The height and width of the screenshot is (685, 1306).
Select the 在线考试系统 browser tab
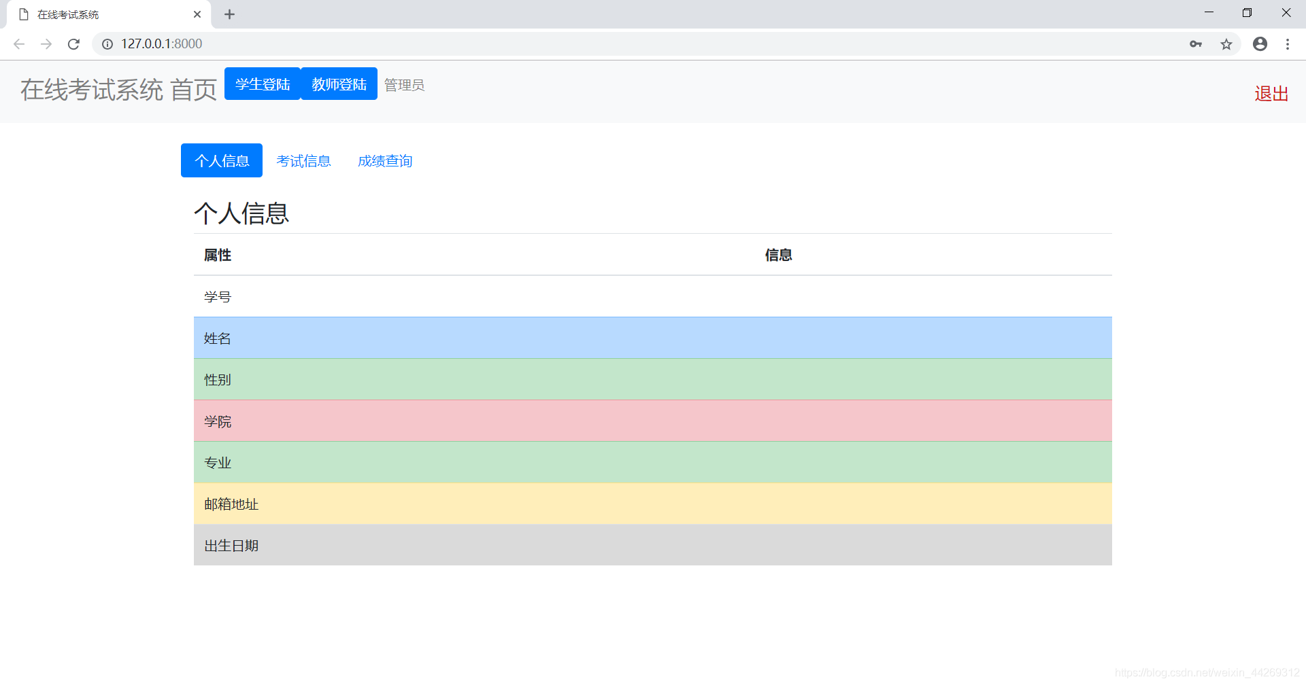tap(109, 14)
